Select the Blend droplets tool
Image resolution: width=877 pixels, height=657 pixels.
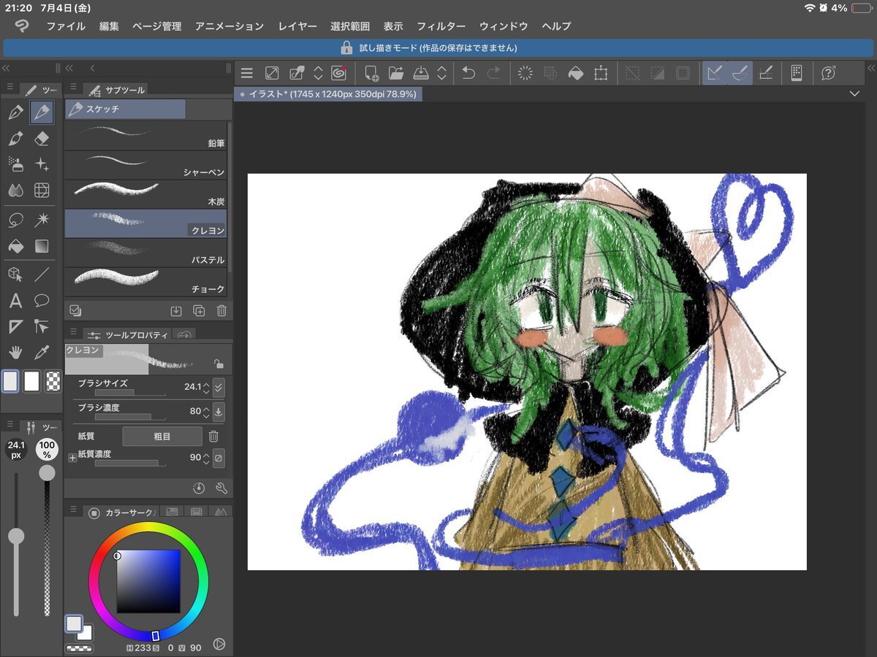(15, 191)
